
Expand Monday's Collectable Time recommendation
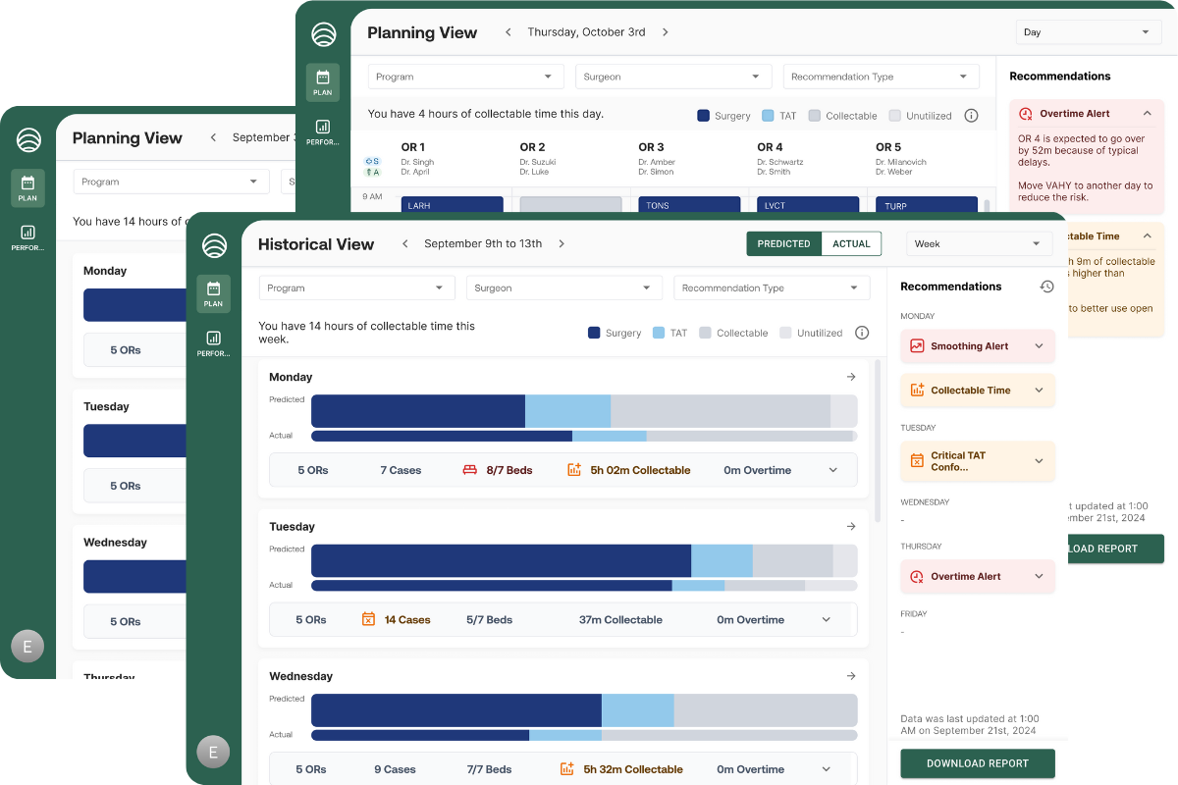(1039, 391)
